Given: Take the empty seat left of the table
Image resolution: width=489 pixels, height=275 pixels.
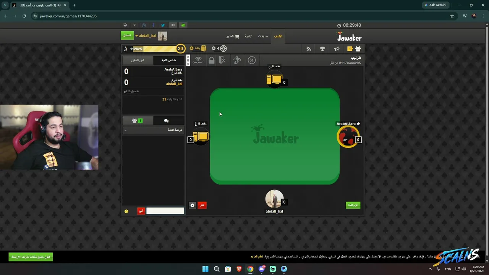Looking at the screenshot, I should tap(201, 136).
